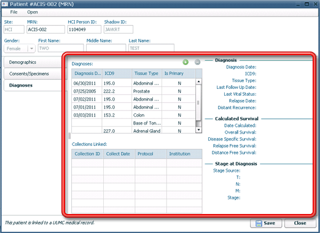Select the 06/30/2011 diagnosis row

(x=133, y=83)
